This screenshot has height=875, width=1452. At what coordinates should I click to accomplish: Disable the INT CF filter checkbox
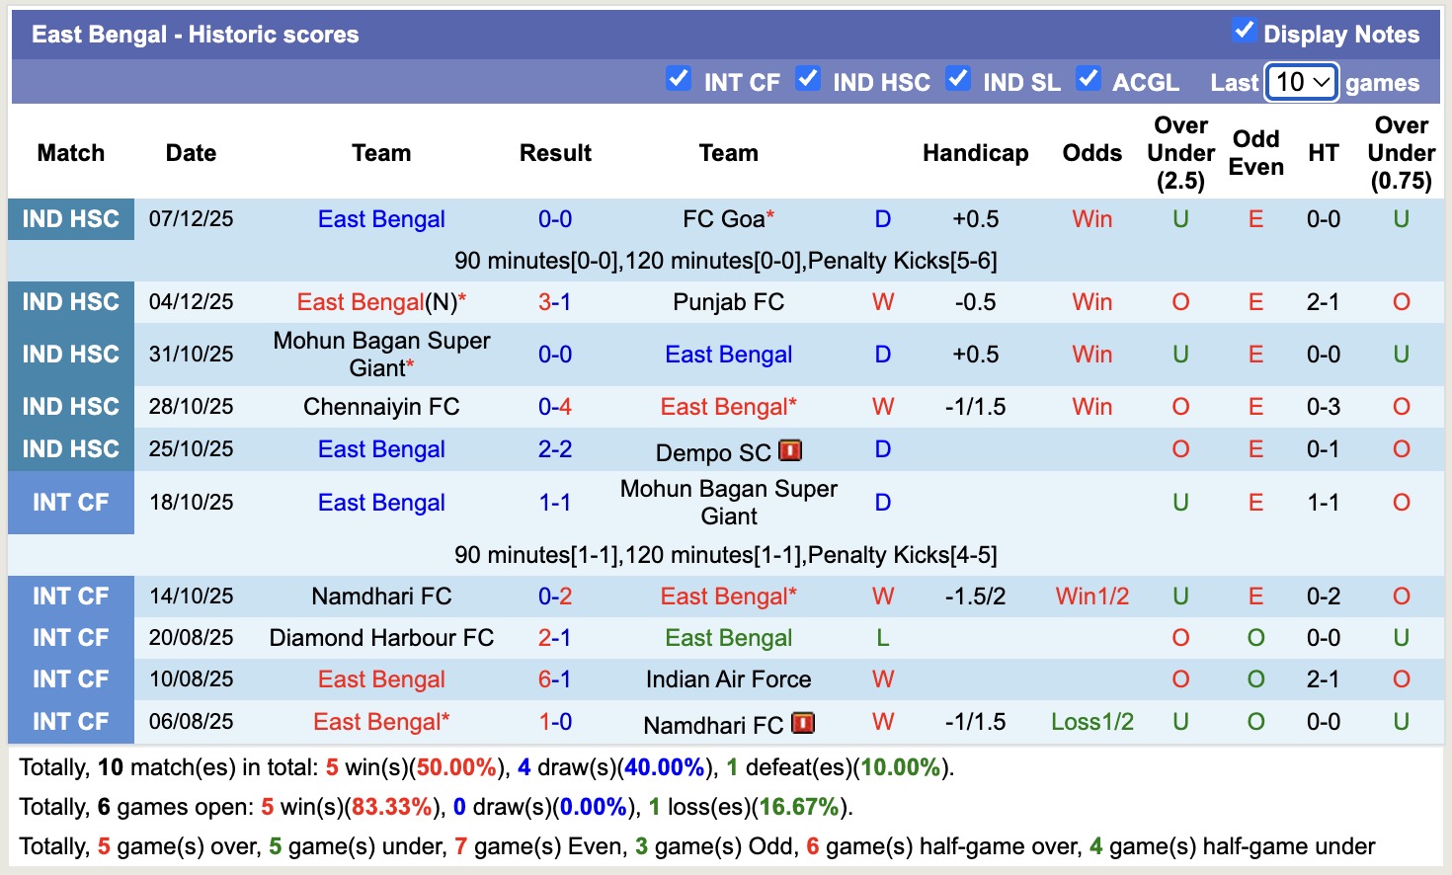(679, 79)
